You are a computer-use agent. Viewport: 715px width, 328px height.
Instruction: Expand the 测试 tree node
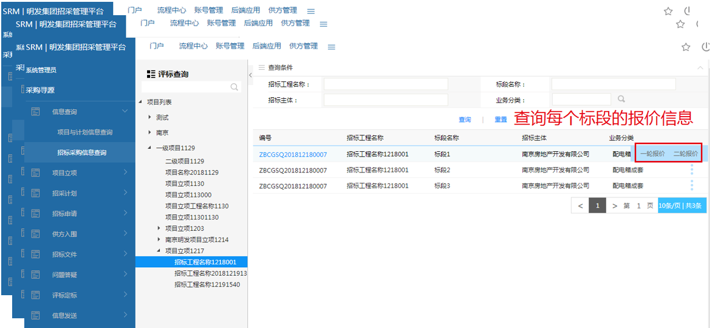[x=150, y=117]
